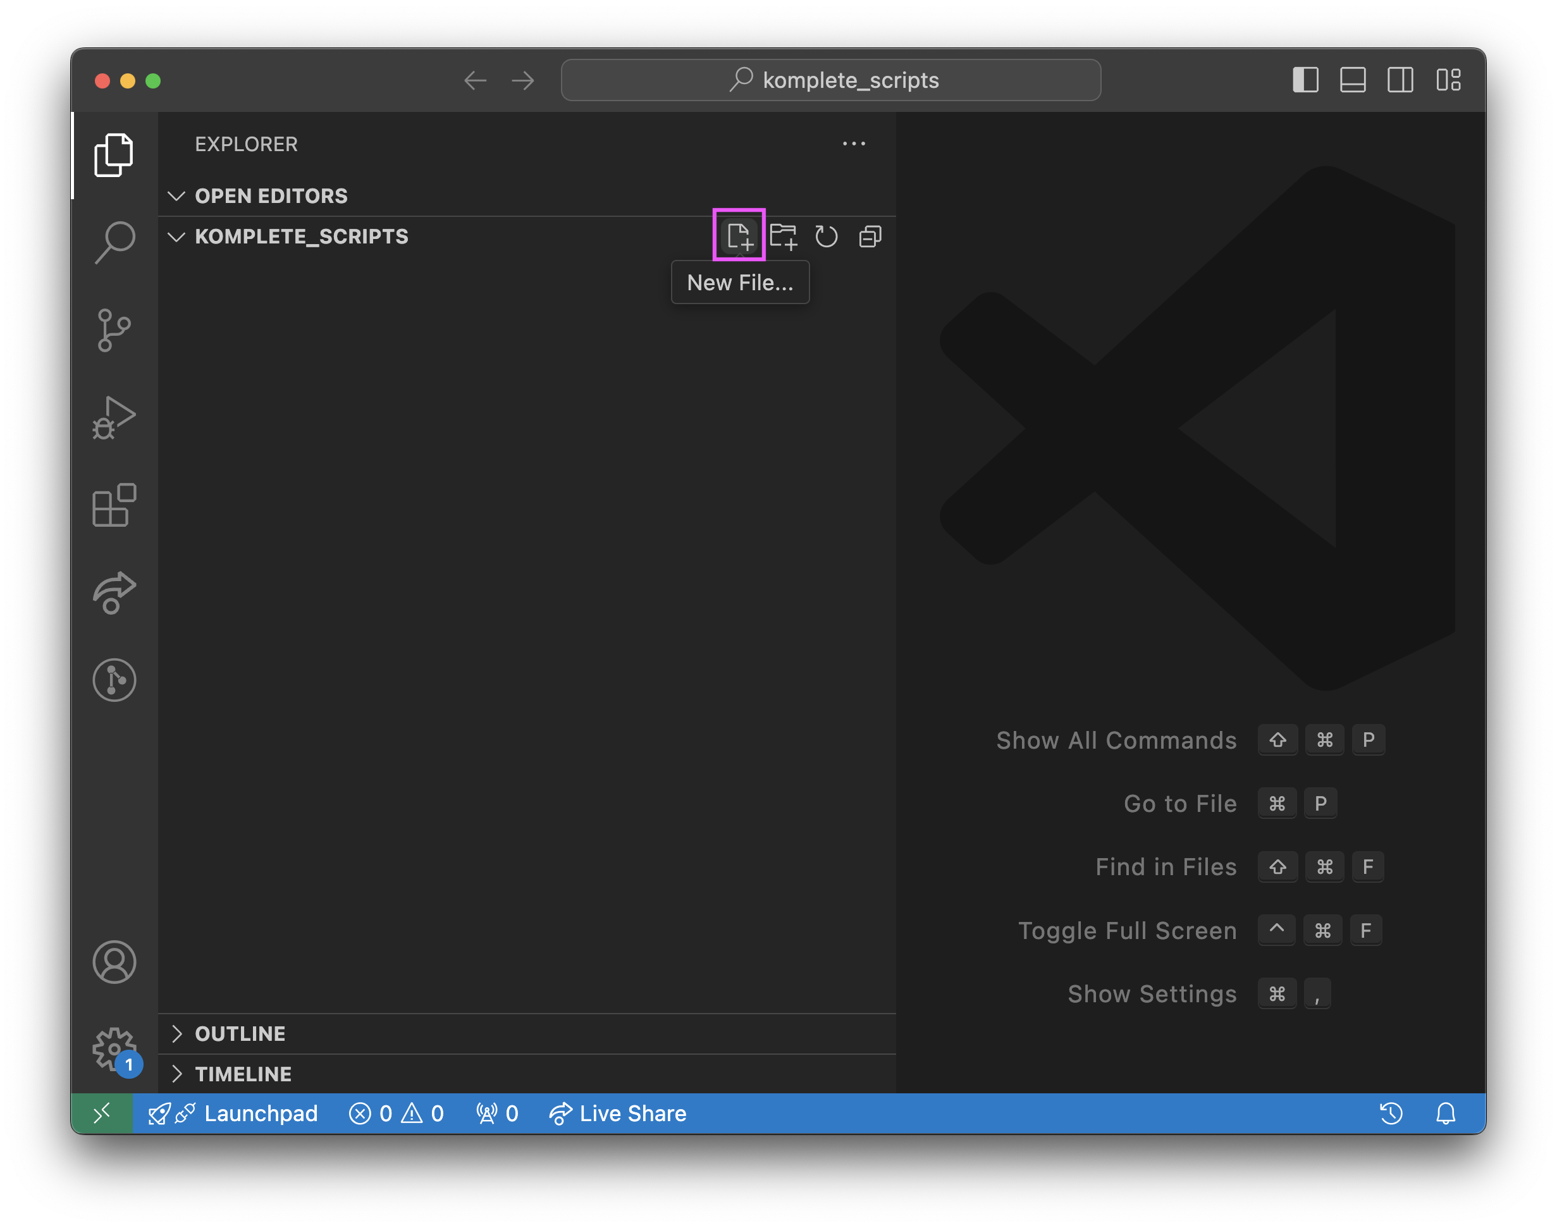Viewport: 1557px width, 1228px height.
Task: Open Explorer views and more actions menu
Action: 854,144
